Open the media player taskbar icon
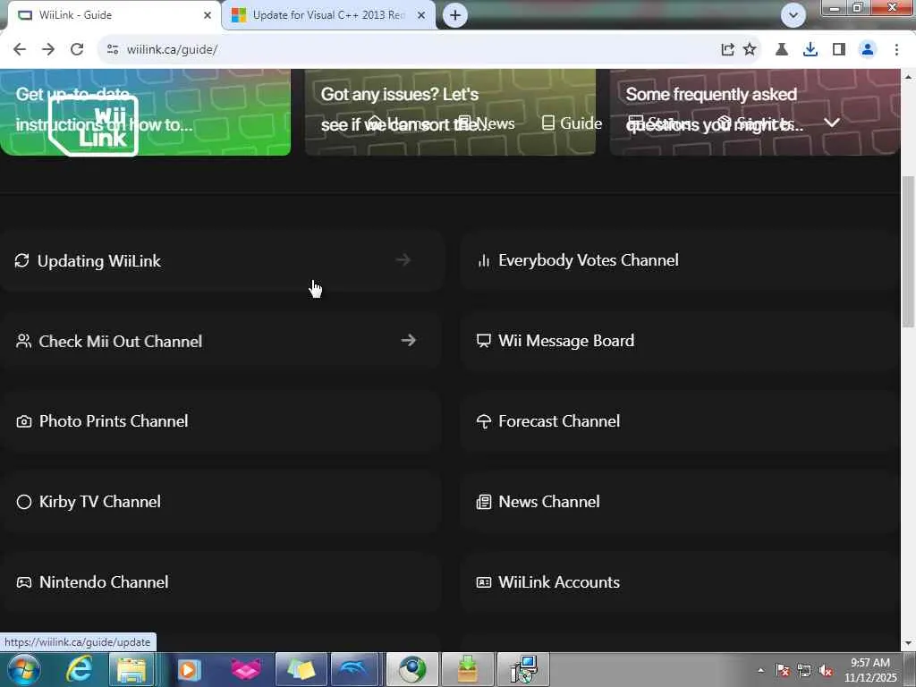The width and height of the screenshot is (916, 687). pos(189,669)
